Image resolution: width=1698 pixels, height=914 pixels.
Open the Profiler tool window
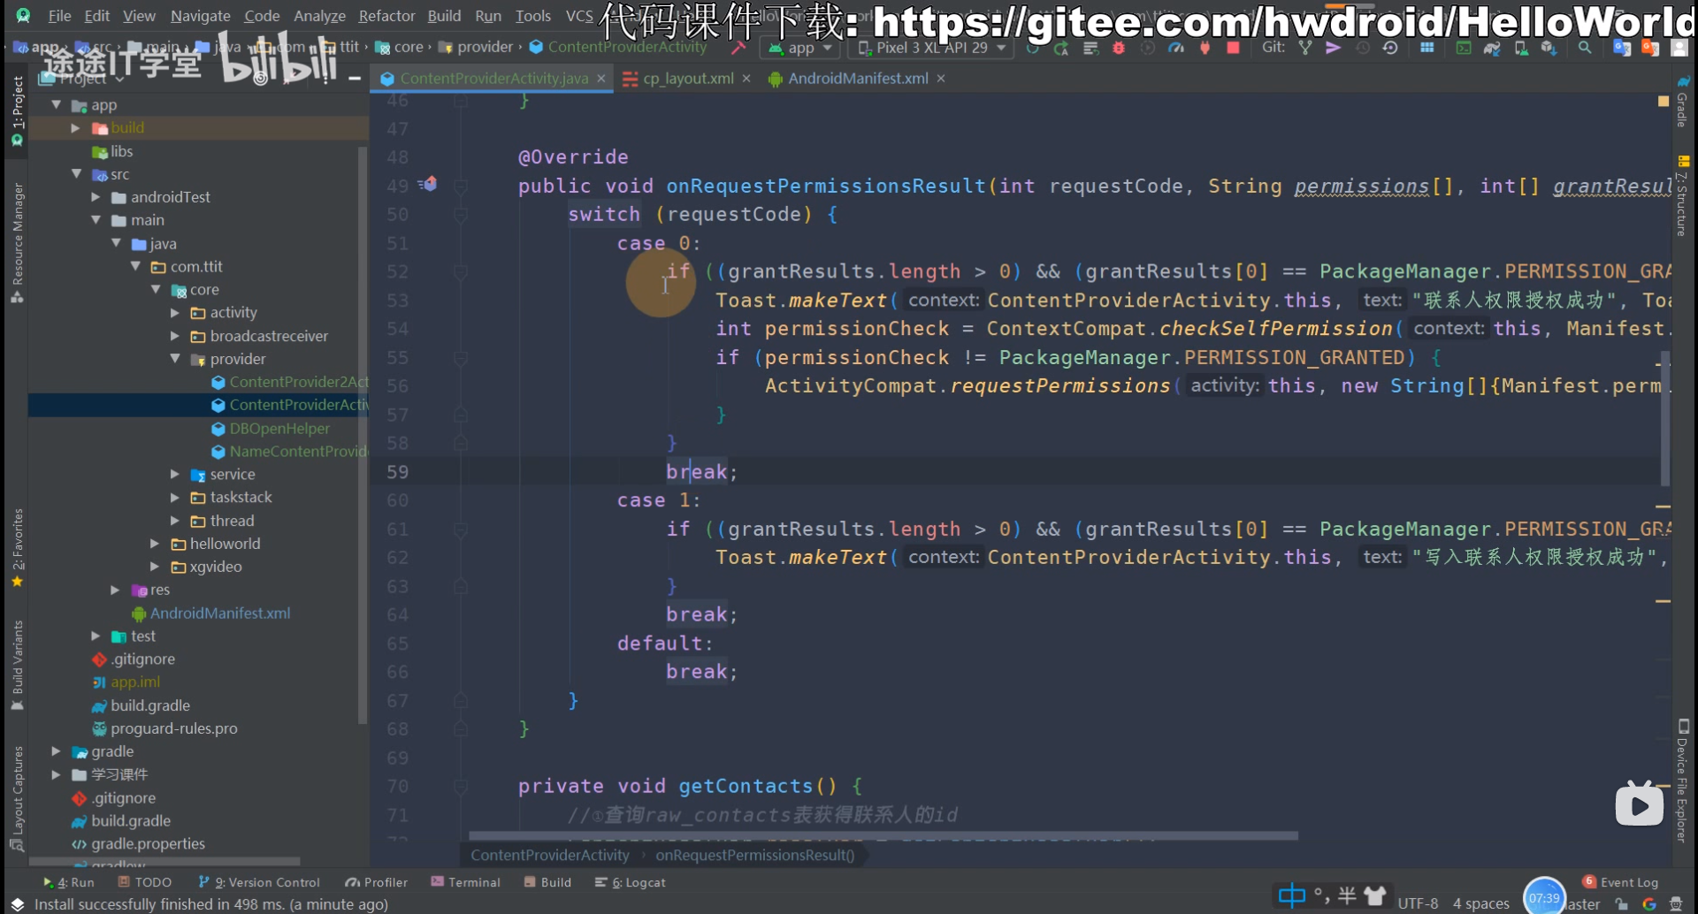(377, 882)
